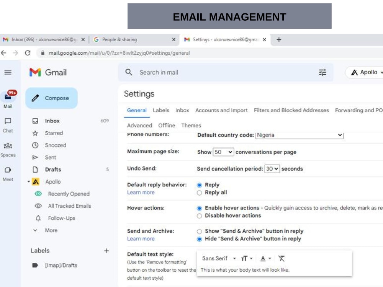This screenshot has height=287, width=383.
Task: Open Spaces from the side rail
Action: tap(8, 150)
